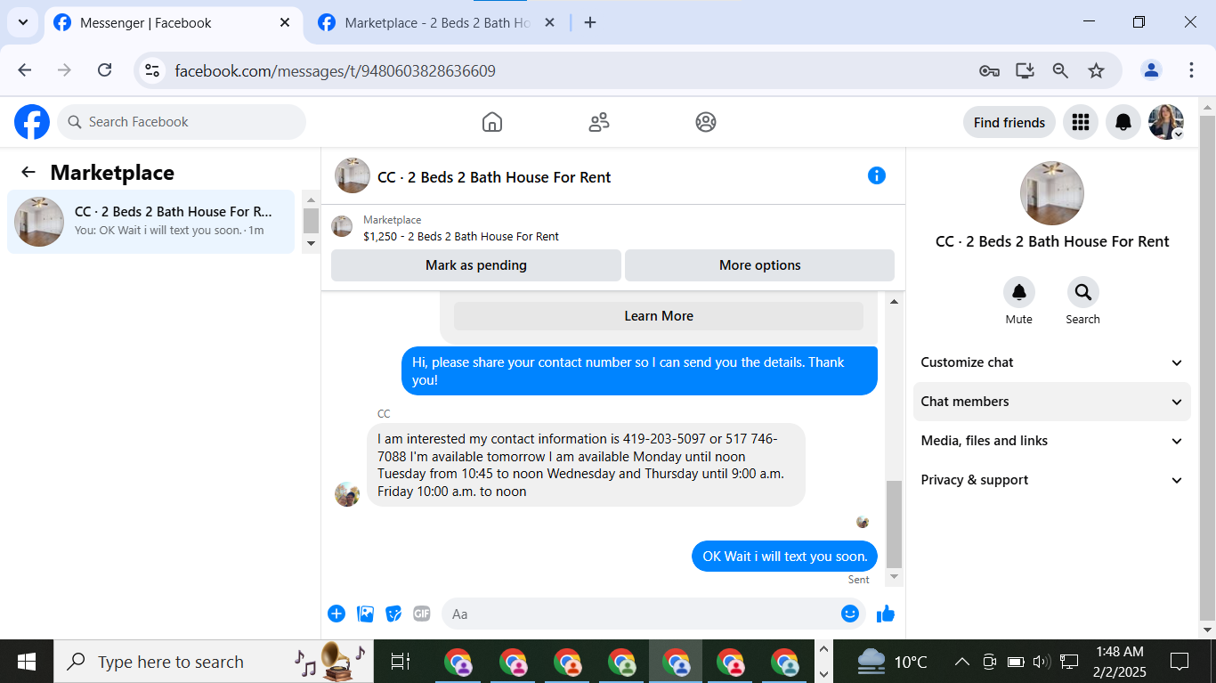This screenshot has width=1216, height=683.
Task: Click More options button
Action: 759,265
